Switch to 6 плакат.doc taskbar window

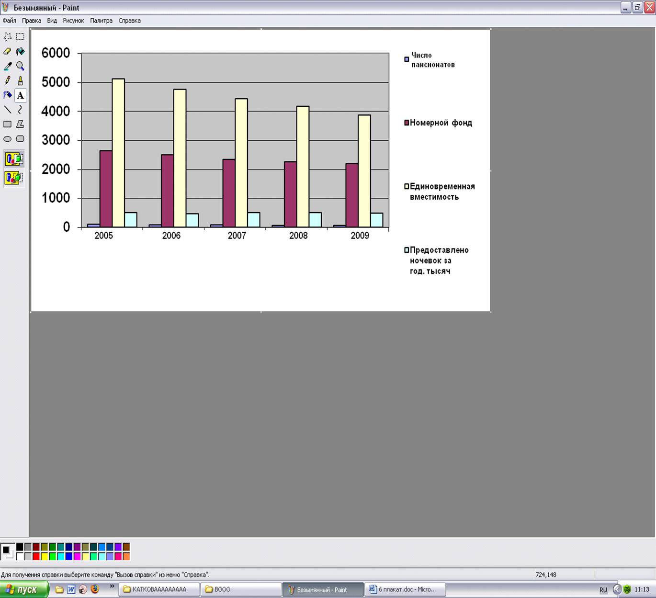(406, 589)
